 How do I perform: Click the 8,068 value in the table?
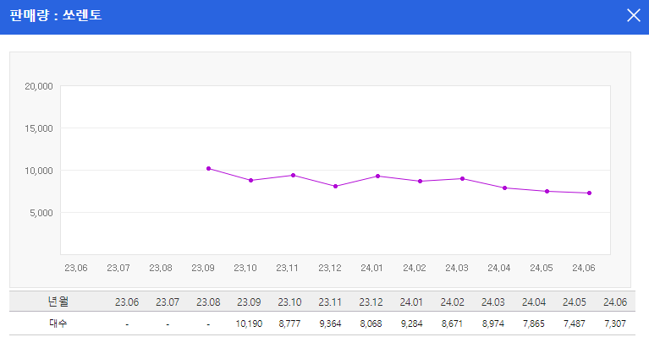(371, 324)
